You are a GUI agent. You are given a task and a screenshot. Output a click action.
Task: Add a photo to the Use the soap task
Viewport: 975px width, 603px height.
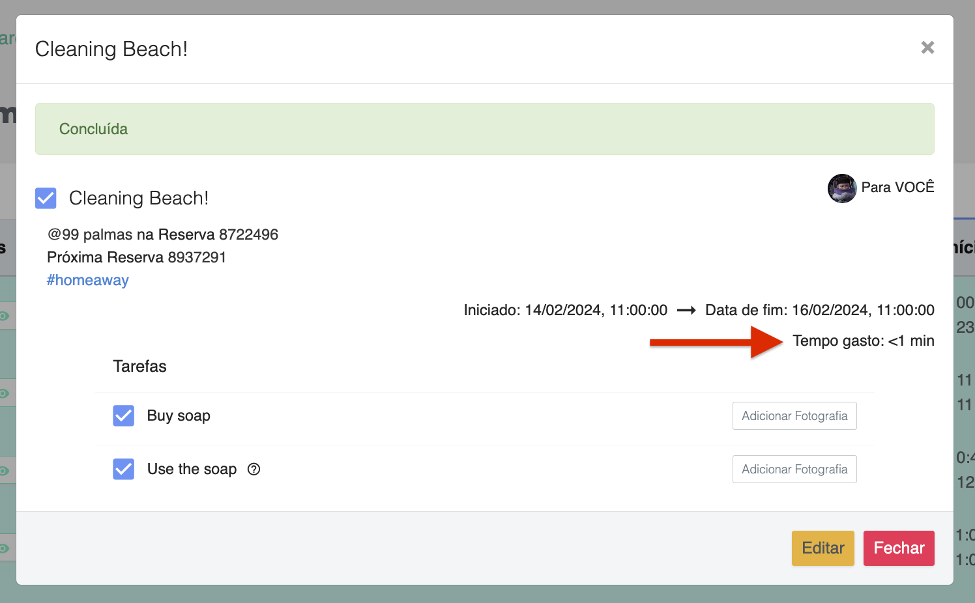tap(794, 470)
